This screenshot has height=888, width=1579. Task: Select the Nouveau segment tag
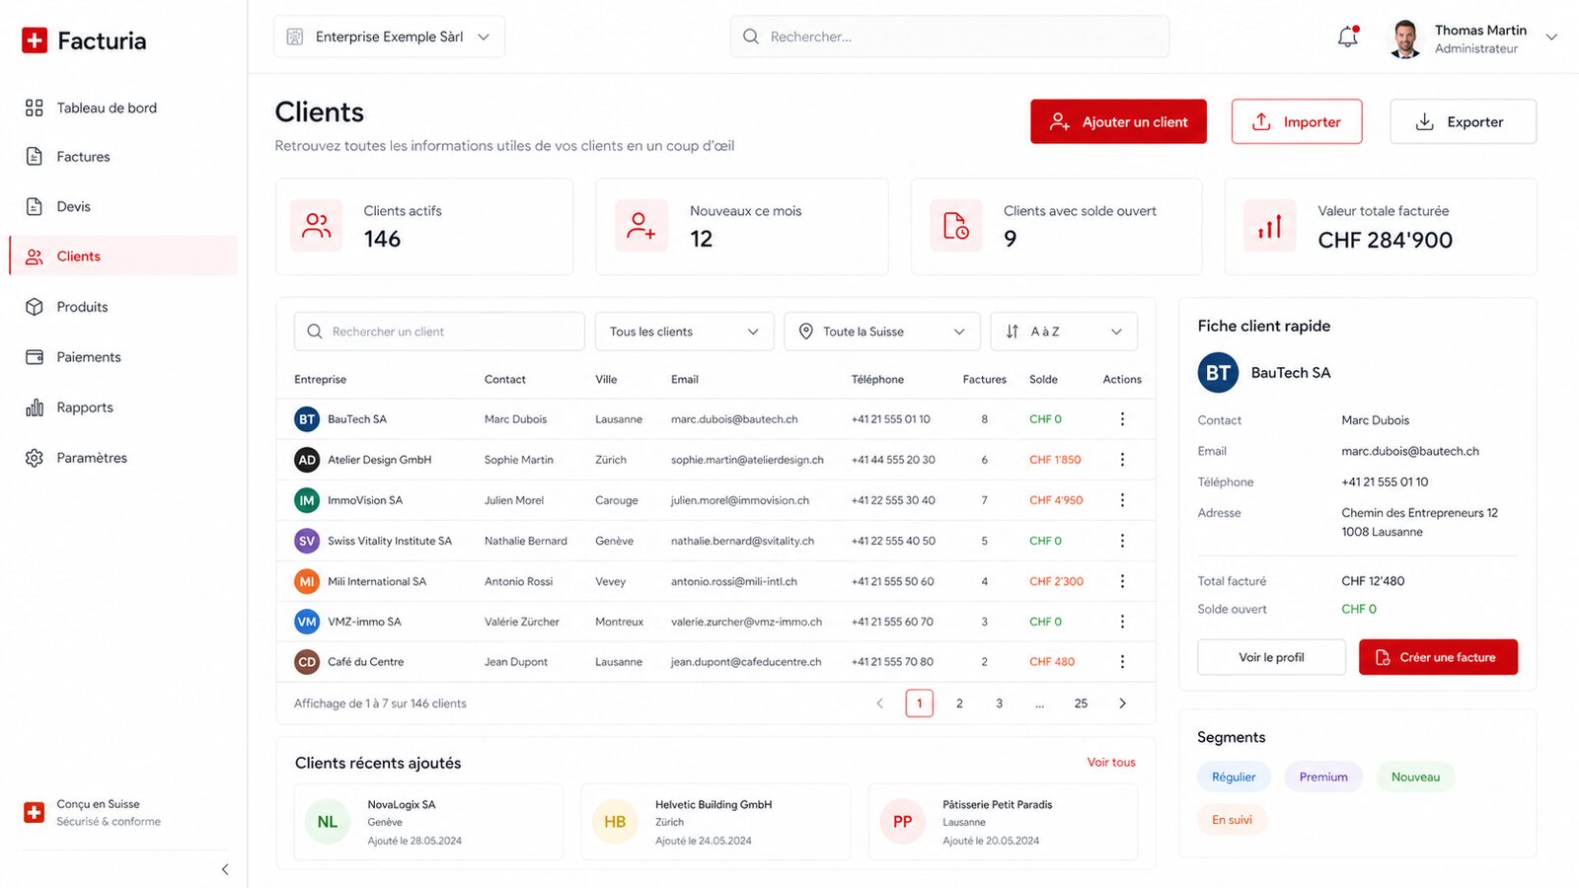tap(1415, 777)
